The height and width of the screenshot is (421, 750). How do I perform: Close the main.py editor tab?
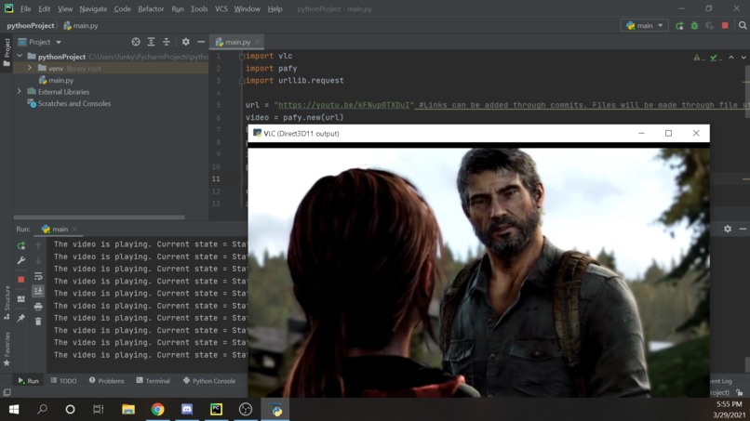tap(258, 42)
